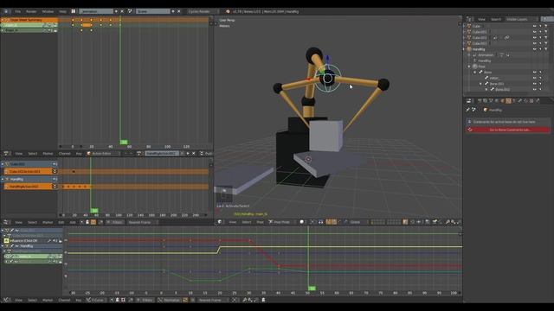Select the Cube object in outliner
Image resolution: width=554 pixels, height=311 pixels.
pyautogui.click(x=477, y=26)
